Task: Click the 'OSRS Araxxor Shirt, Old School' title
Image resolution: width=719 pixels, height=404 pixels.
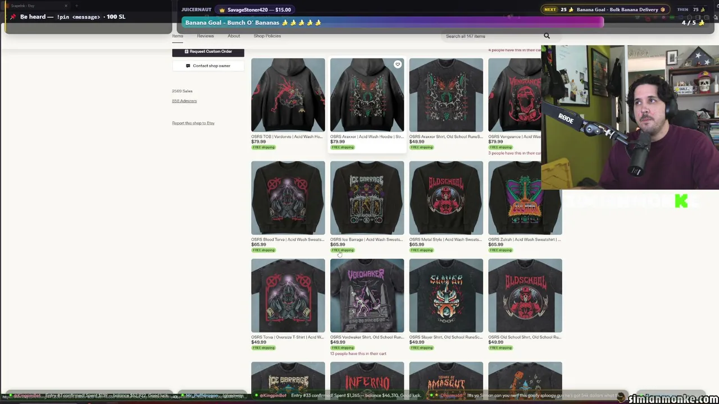Action: [x=445, y=136]
